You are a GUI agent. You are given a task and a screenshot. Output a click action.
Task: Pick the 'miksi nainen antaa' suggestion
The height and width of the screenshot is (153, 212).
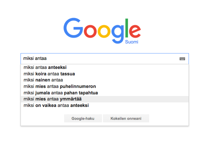point(105,80)
